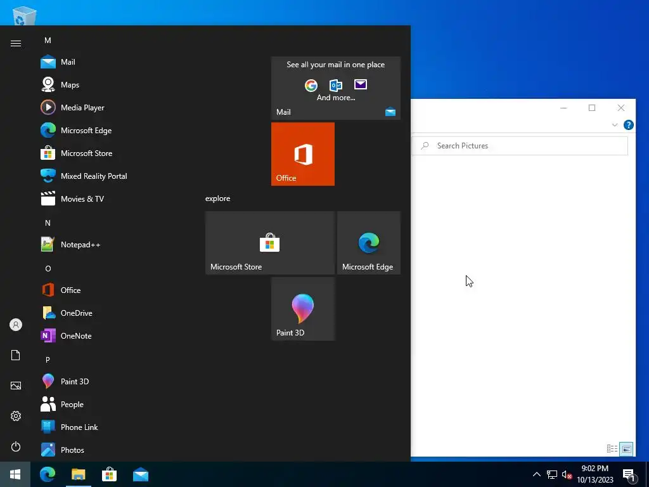Click the muted volume tray icon
Viewport: 649px width, 487px height.
(x=567, y=475)
